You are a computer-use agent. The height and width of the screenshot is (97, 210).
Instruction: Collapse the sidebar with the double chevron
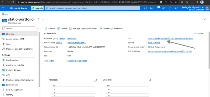(38, 28)
